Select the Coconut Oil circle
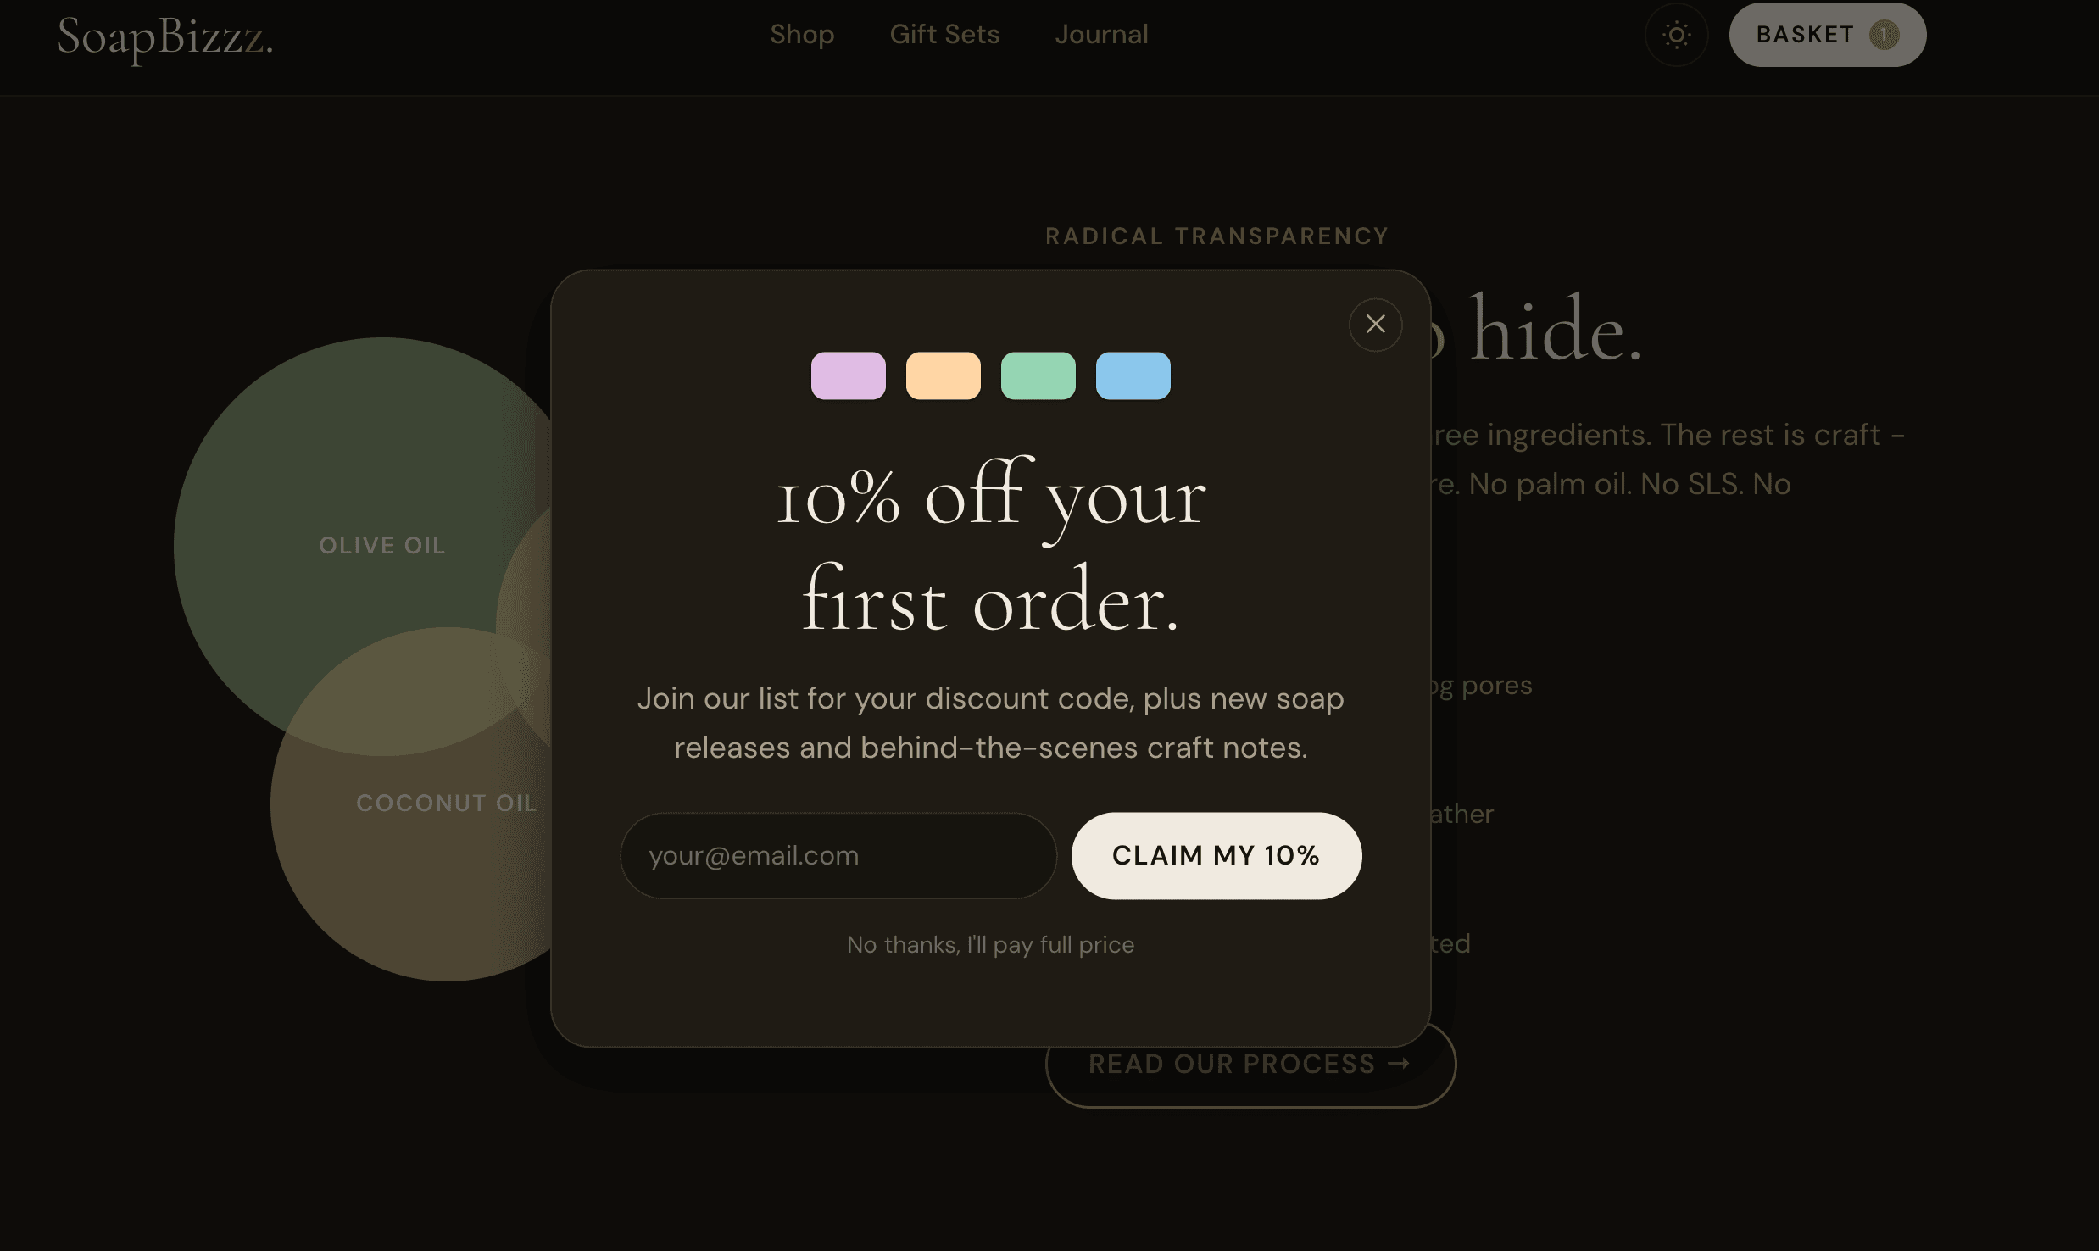 click(447, 803)
